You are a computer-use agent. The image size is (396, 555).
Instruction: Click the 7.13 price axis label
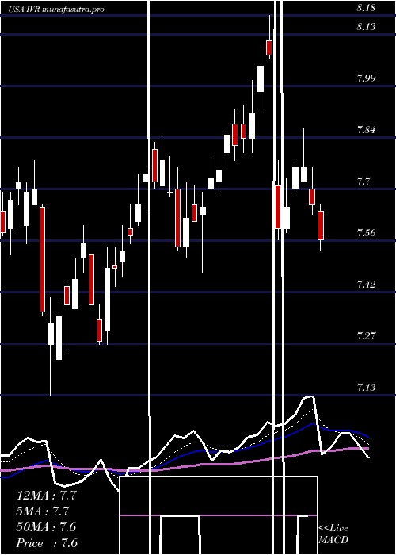click(x=366, y=387)
